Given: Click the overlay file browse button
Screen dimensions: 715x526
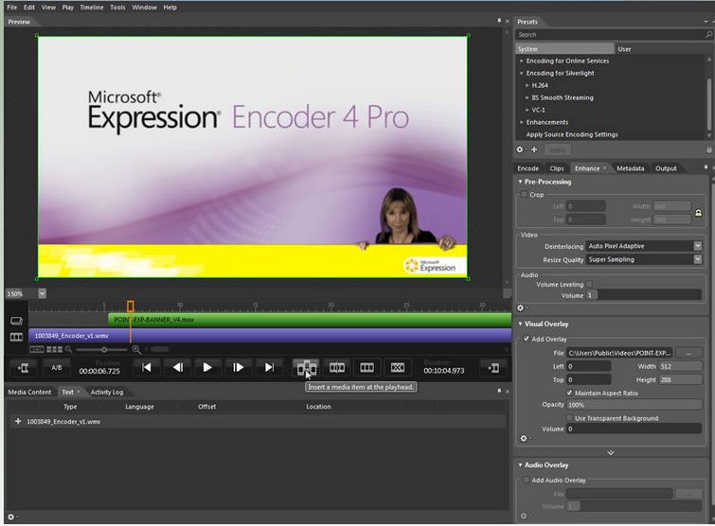Looking at the screenshot, I should 689,353.
